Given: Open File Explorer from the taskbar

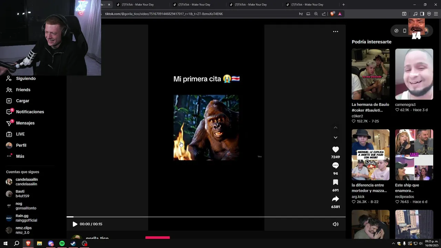Looking at the screenshot, I should tap(39, 244).
